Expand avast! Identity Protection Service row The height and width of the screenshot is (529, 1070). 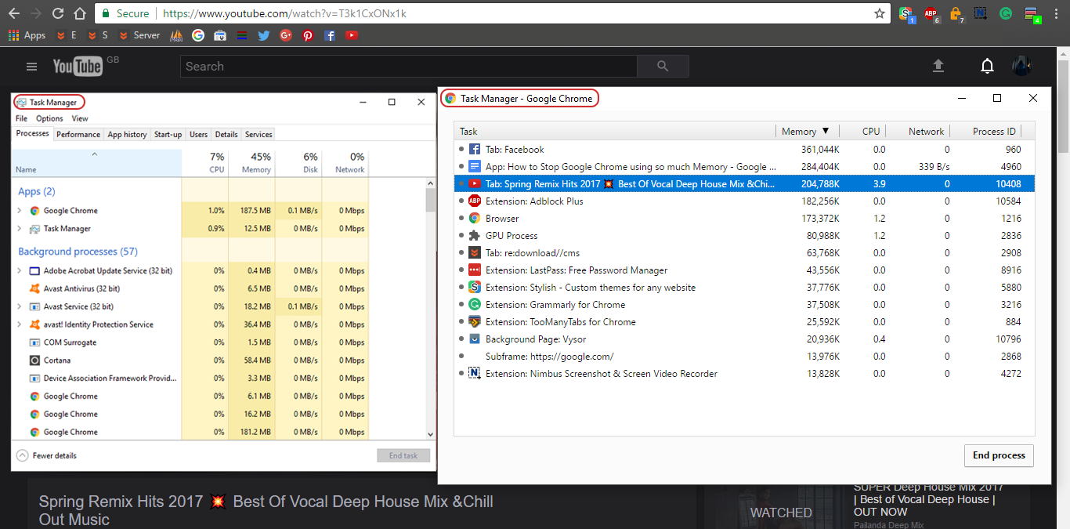[x=19, y=324]
